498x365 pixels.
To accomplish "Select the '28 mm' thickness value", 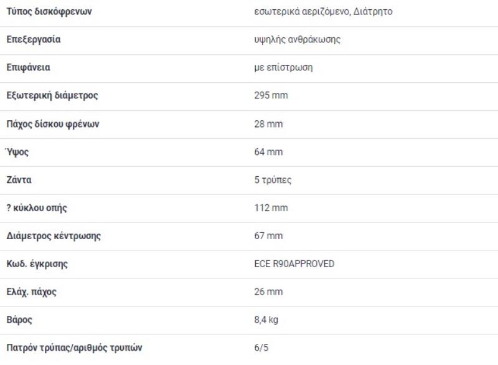I will tap(268, 124).
